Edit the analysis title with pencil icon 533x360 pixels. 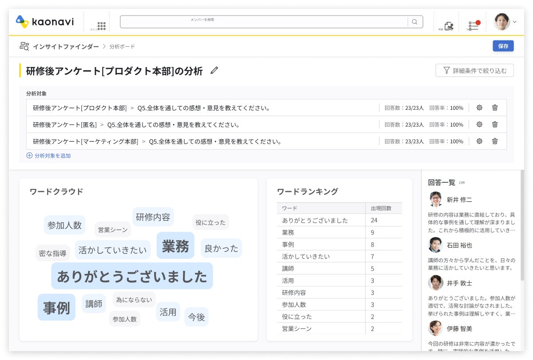click(x=215, y=70)
